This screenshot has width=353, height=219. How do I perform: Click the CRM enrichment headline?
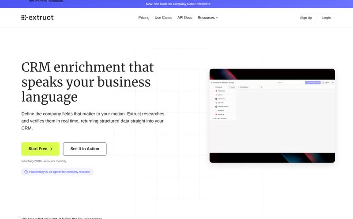(87, 82)
